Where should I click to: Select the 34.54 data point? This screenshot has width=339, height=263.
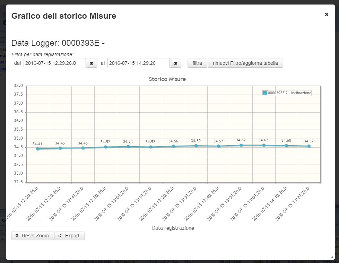(128, 147)
